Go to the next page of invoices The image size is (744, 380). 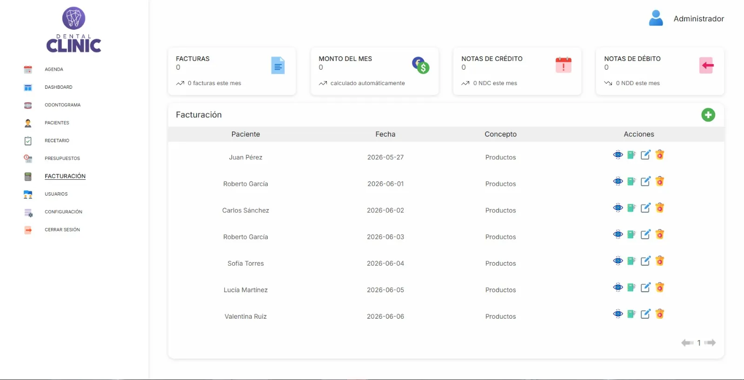tap(710, 343)
